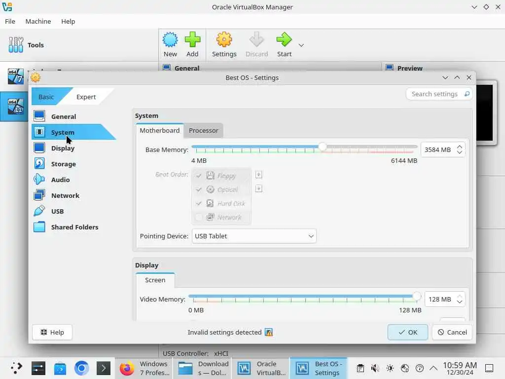Toggle the Network boot order checkbox

click(x=199, y=217)
